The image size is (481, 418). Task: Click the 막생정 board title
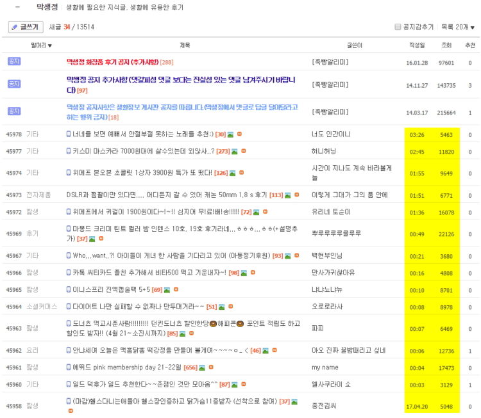(x=47, y=7)
